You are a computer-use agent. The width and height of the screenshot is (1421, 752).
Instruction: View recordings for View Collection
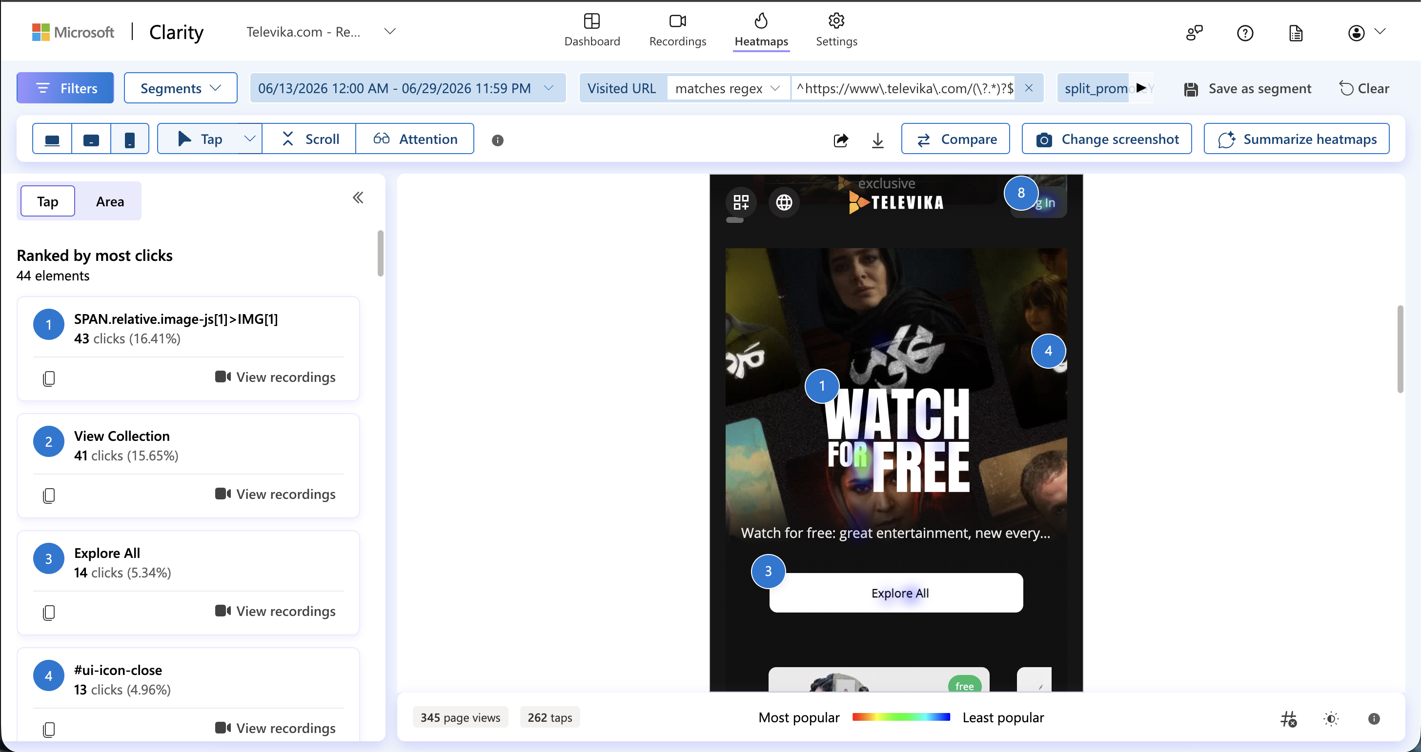point(275,494)
